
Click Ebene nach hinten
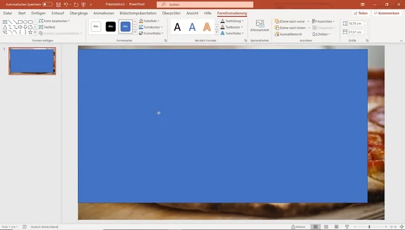pyautogui.click(x=290, y=28)
